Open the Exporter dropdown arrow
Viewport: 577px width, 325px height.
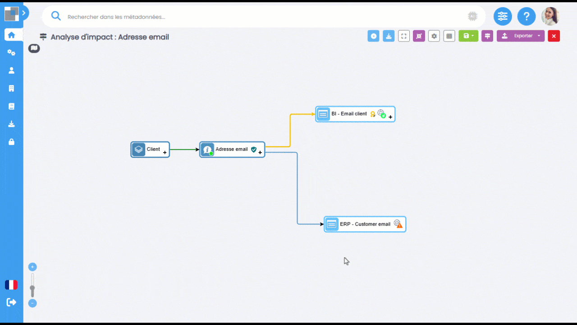pos(539,36)
